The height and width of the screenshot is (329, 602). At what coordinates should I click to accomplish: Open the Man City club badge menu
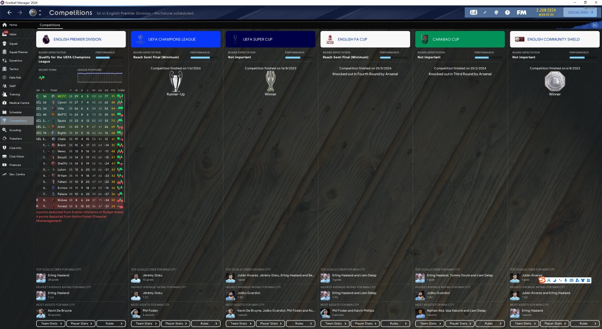pyautogui.click(x=32, y=12)
